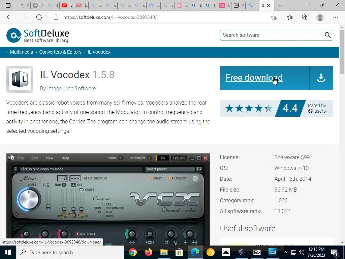345x259 pixels.
Task: Click the page vertical scrollbar thumb
Action: coord(342,52)
